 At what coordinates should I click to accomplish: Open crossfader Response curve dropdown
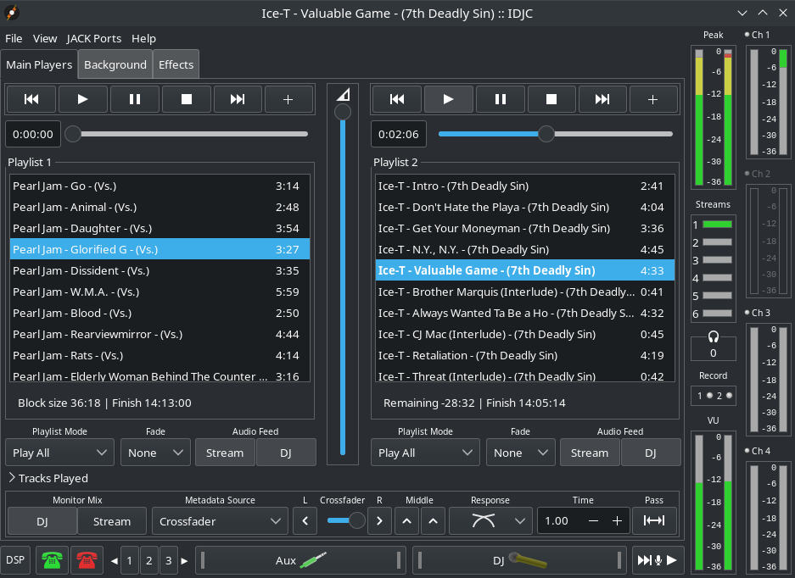(490, 521)
